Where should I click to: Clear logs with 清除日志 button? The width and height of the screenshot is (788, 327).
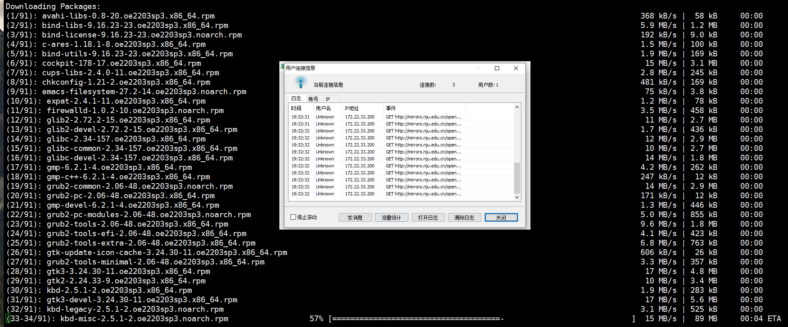pos(464,218)
